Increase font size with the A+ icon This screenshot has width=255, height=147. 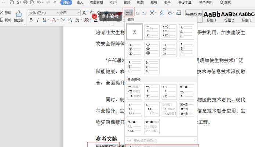coord(84,13)
